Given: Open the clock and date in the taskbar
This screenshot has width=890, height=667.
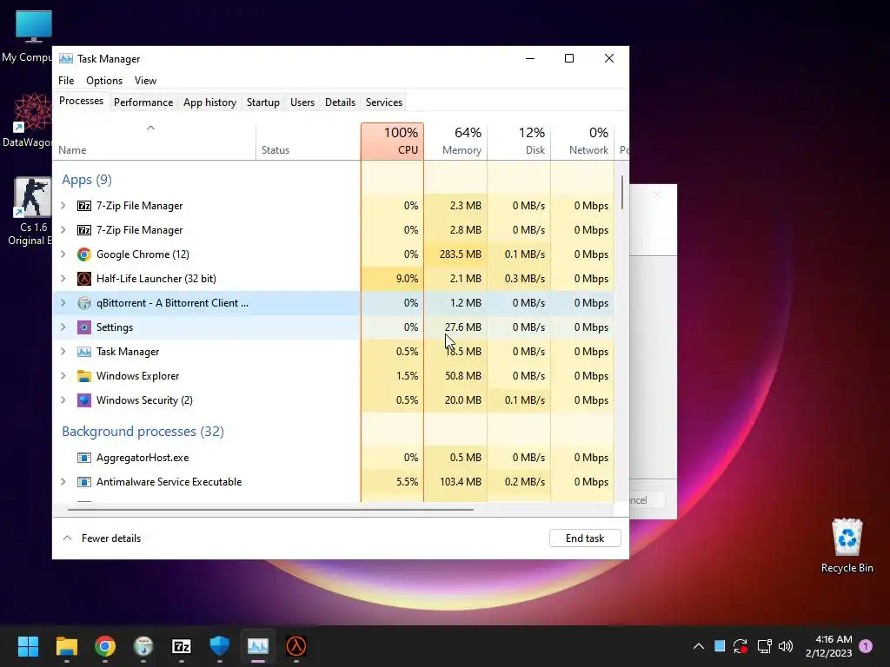Looking at the screenshot, I should pos(828,646).
